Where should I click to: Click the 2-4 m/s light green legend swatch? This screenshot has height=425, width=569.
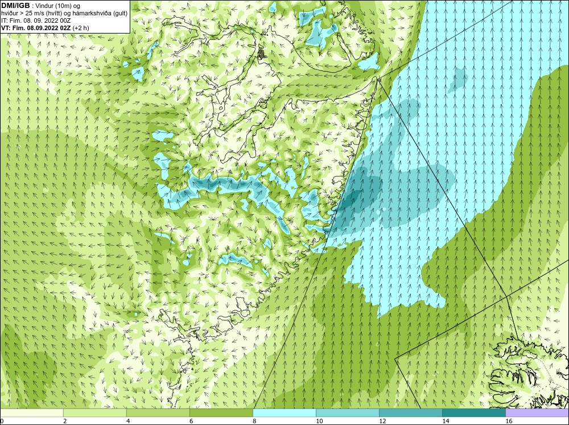click(x=94, y=413)
